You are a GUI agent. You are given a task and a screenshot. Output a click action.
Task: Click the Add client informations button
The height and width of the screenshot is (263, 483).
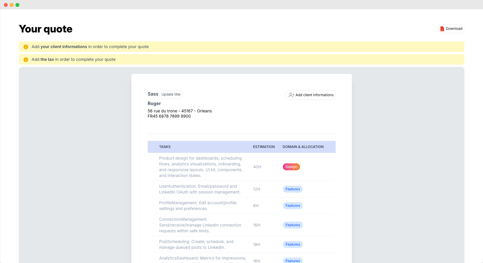point(310,95)
